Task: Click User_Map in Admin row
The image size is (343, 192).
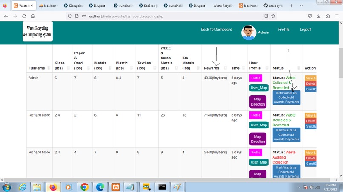Action: click(x=259, y=88)
